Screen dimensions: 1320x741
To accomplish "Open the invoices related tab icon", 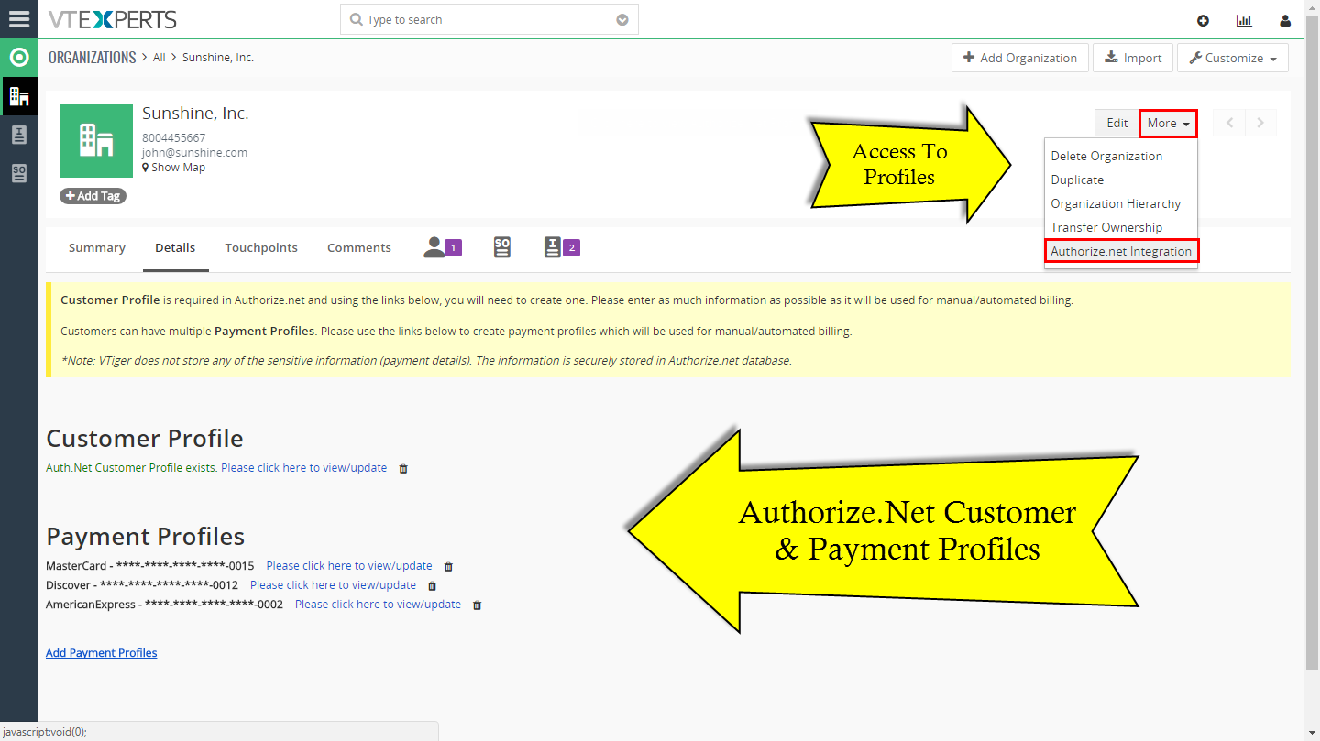I will [x=562, y=247].
